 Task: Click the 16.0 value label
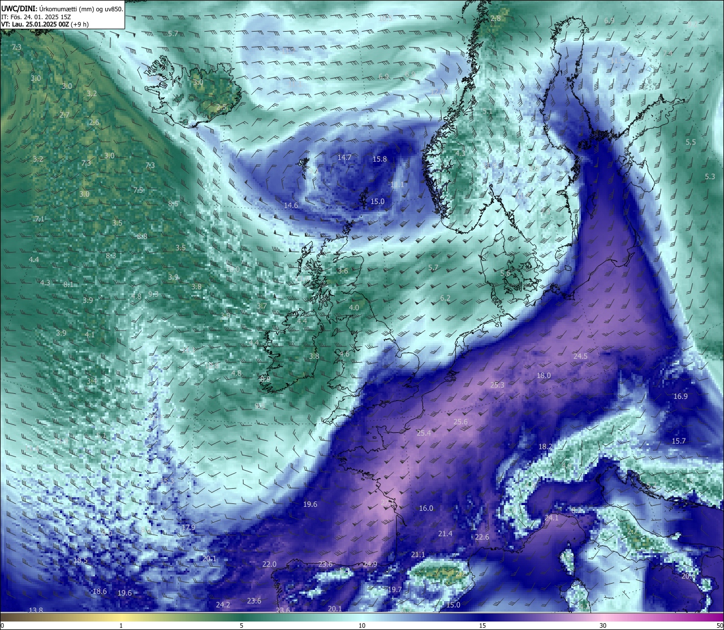click(426, 509)
